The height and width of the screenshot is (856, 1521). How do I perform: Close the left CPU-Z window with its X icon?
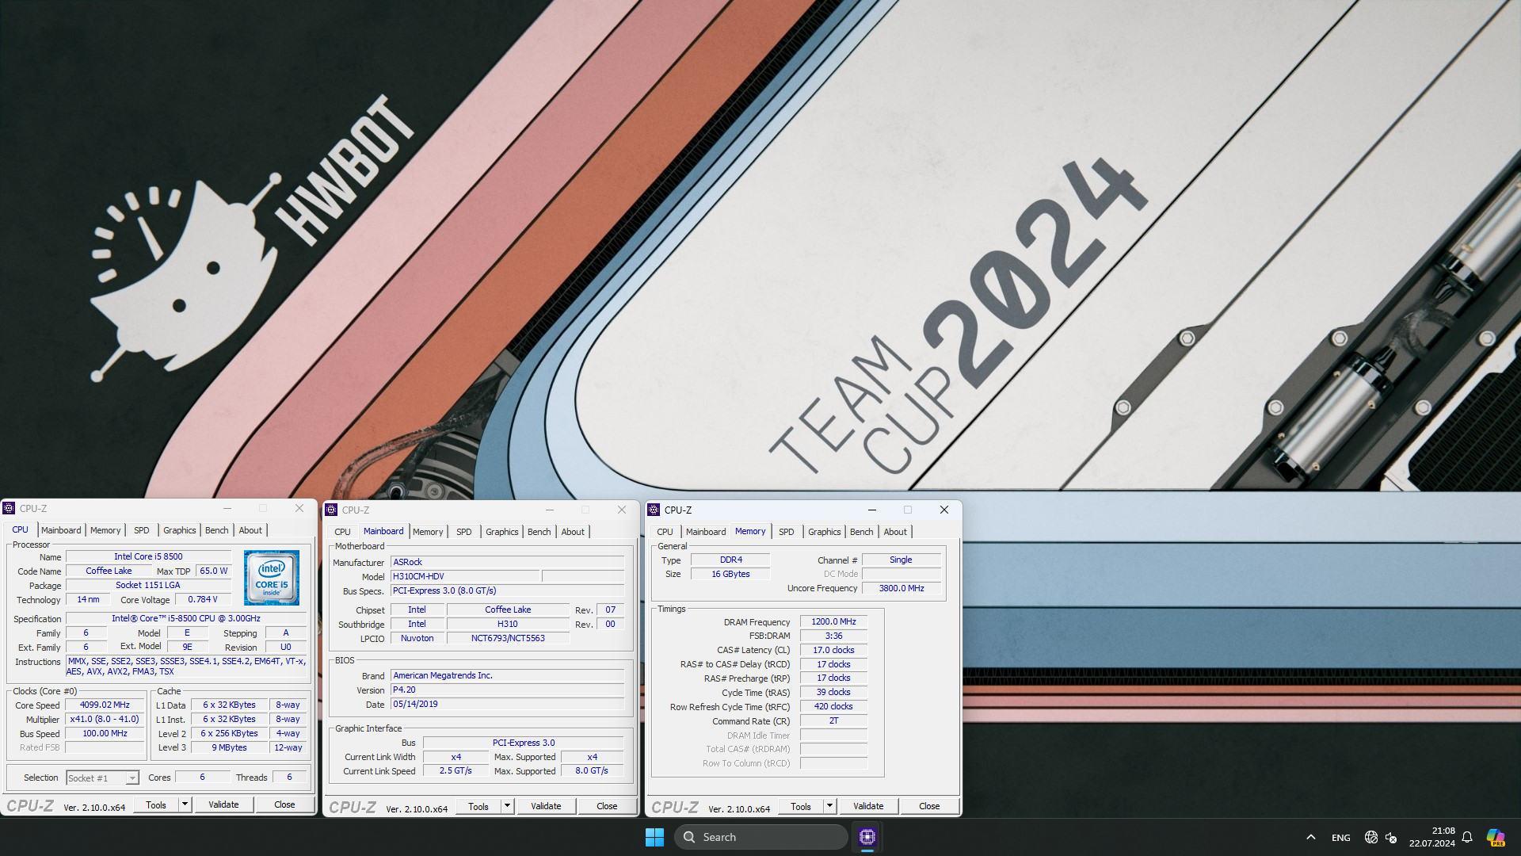tap(299, 508)
